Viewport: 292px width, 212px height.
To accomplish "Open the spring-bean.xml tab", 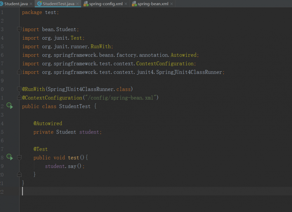I will tap(153, 4).
